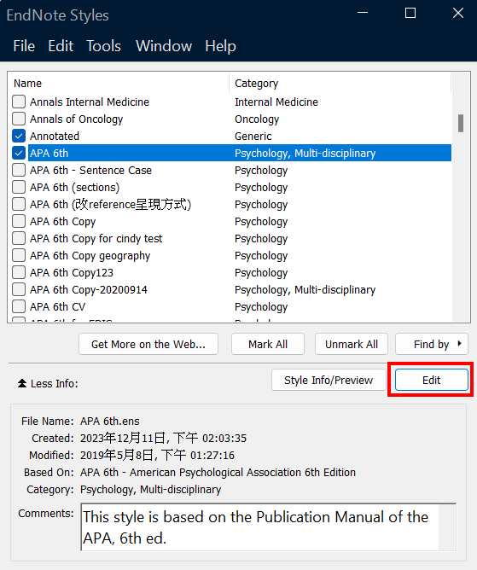477x570 pixels.
Task: Click the Mark All button
Action: click(x=268, y=344)
